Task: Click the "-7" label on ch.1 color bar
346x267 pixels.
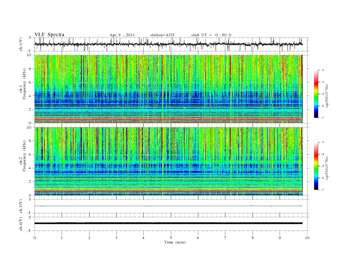Action: point(322,118)
